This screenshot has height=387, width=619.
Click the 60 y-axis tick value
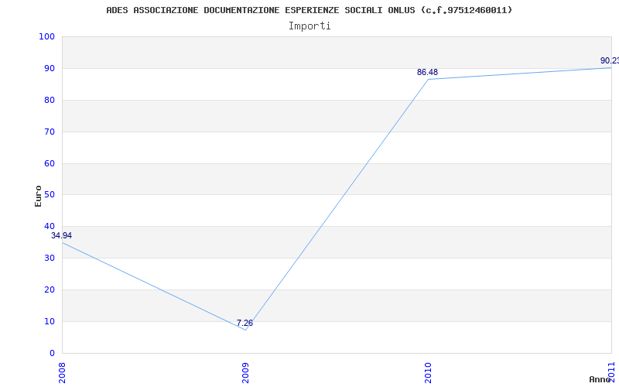(x=50, y=163)
